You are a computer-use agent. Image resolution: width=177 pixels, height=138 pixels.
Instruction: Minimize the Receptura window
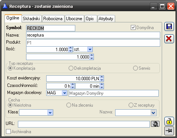point(153,6)
